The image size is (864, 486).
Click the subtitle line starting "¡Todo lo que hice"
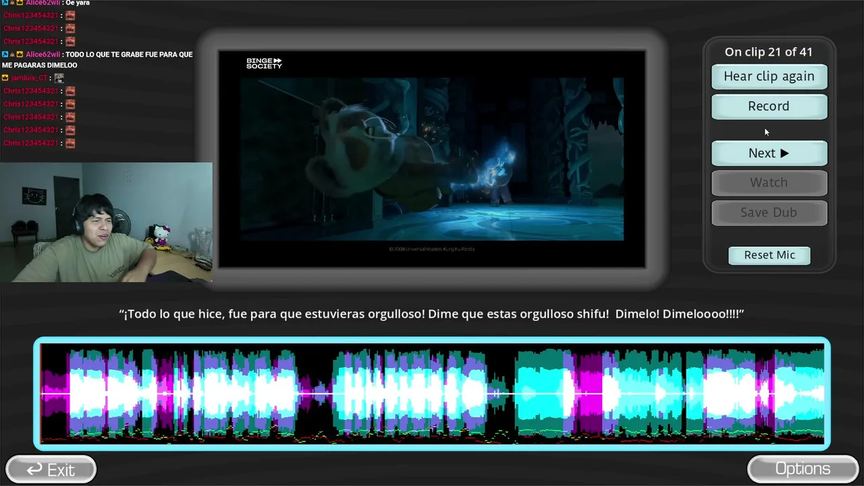pyautogui.click(x=431, y=314)
